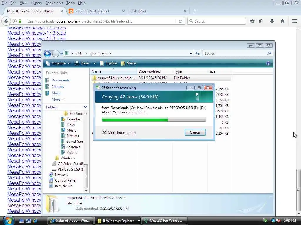301x225 pixels.
Task: Select Links in folder tree
Action: click(x=68, y=125)
